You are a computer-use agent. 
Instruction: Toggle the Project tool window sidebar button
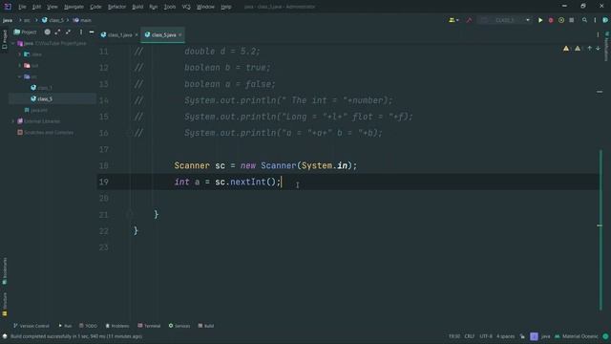coord(4,40)
